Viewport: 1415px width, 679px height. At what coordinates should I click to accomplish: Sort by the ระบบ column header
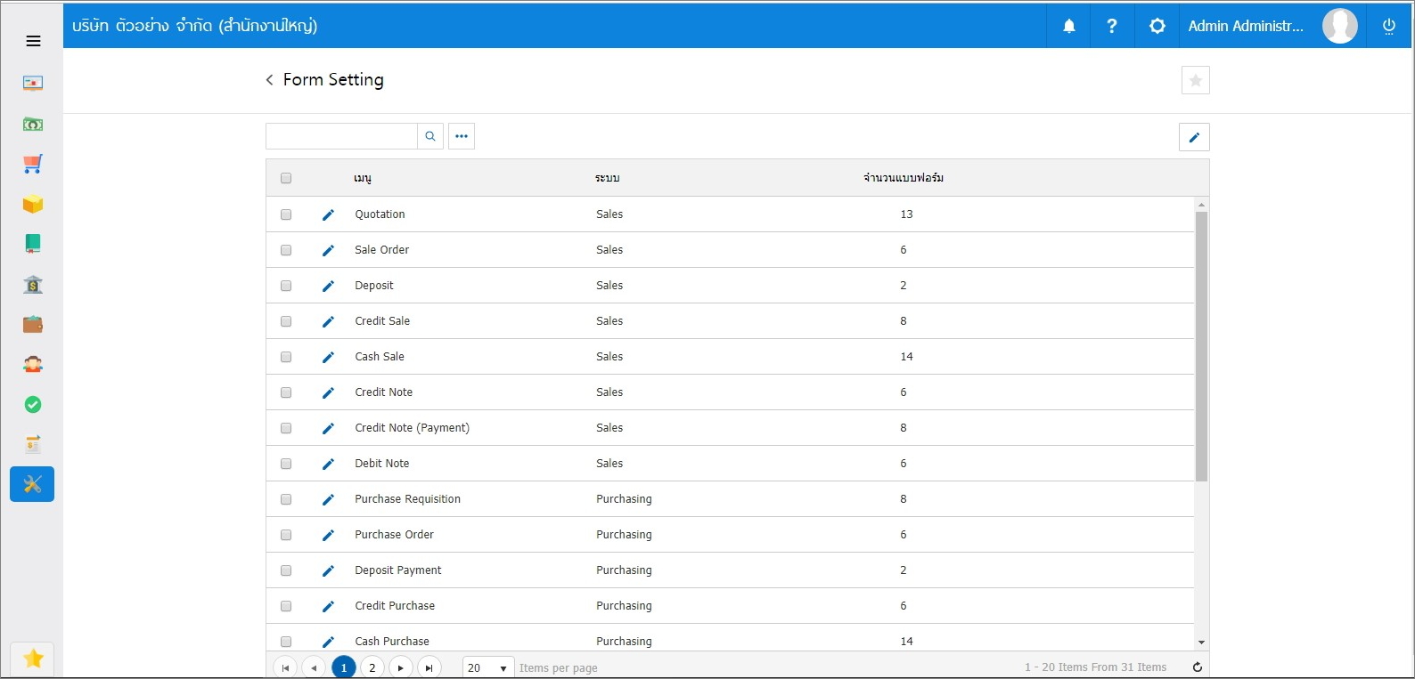point(608,178)
